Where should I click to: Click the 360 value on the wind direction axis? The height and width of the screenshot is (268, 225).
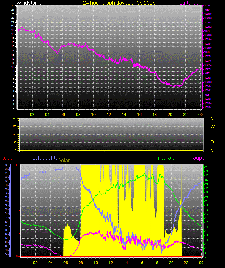click(14, 119)
